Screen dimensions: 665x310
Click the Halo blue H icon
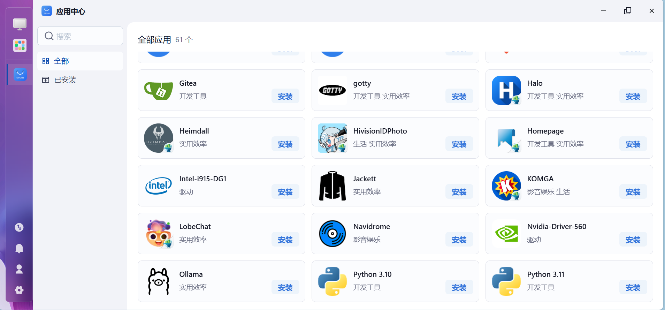click(x=506, y=90)
